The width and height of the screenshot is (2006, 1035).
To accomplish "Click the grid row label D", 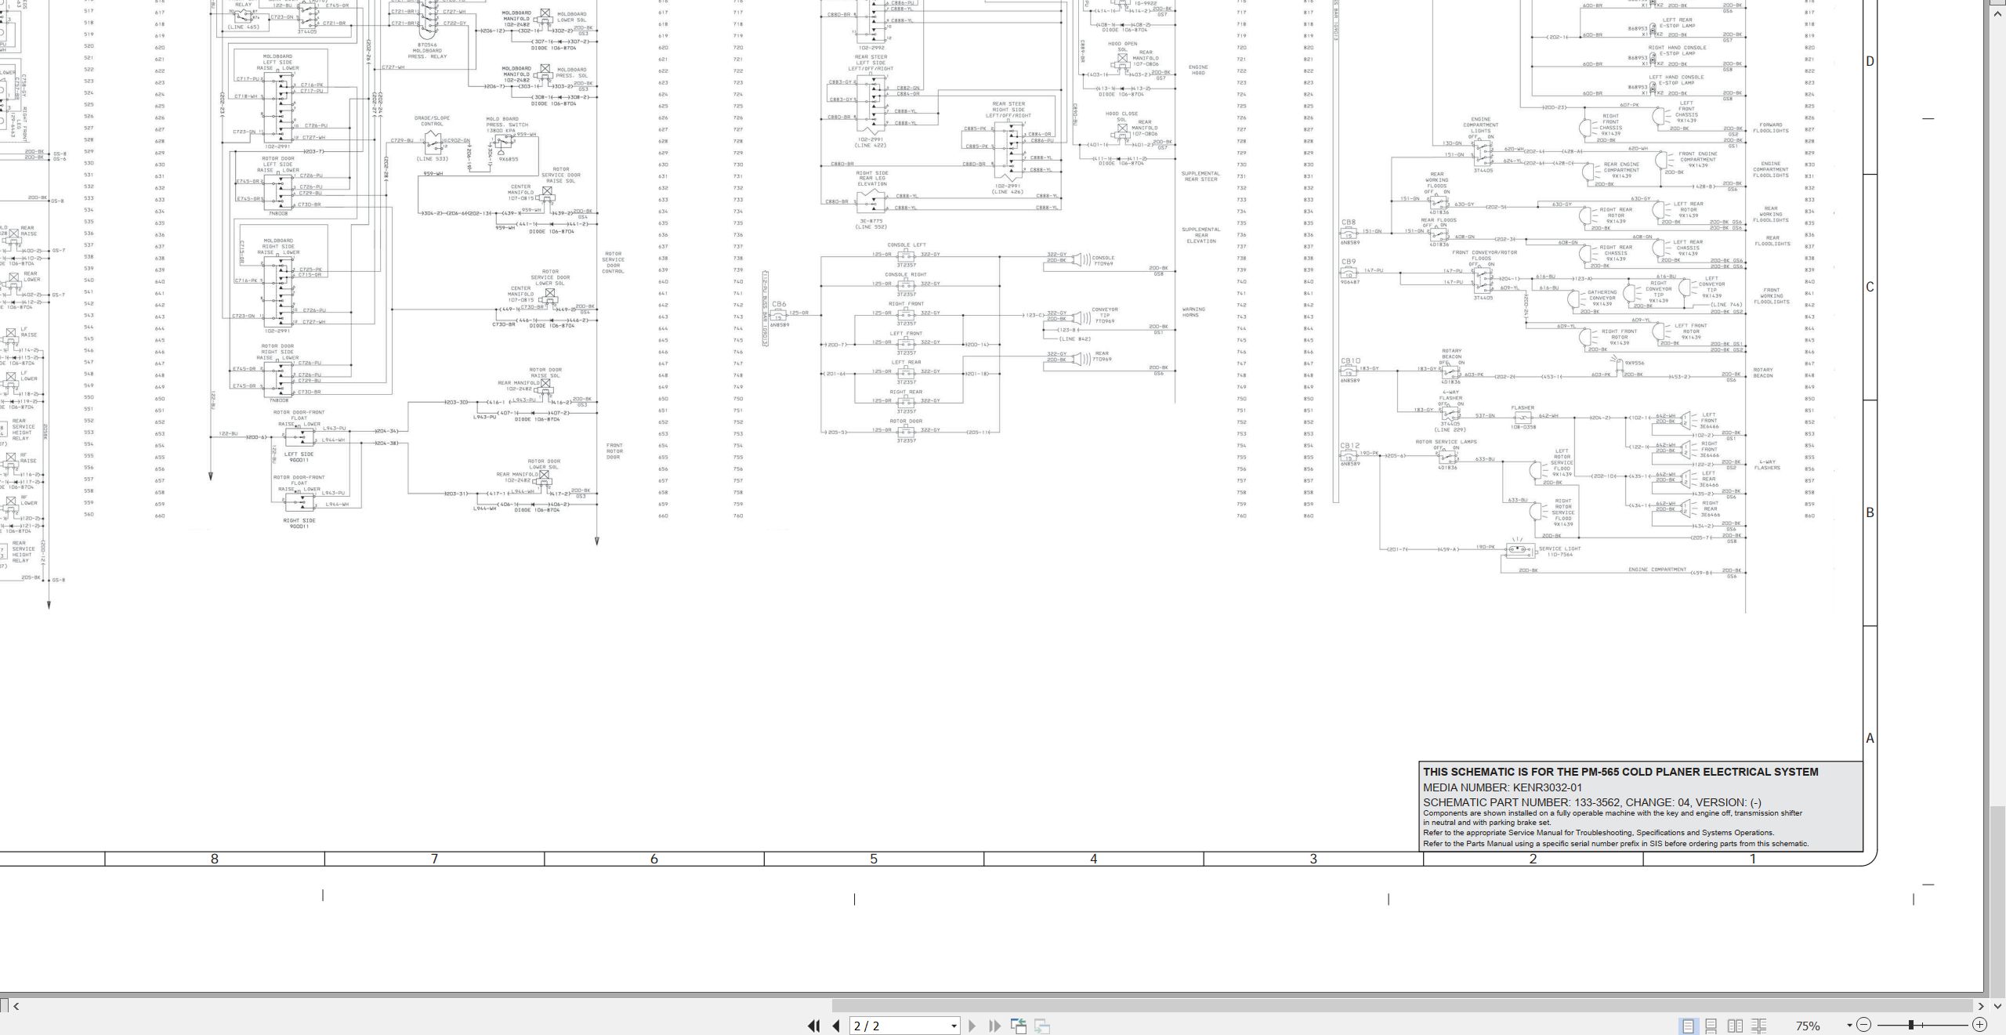I will tap(1870, 61).
